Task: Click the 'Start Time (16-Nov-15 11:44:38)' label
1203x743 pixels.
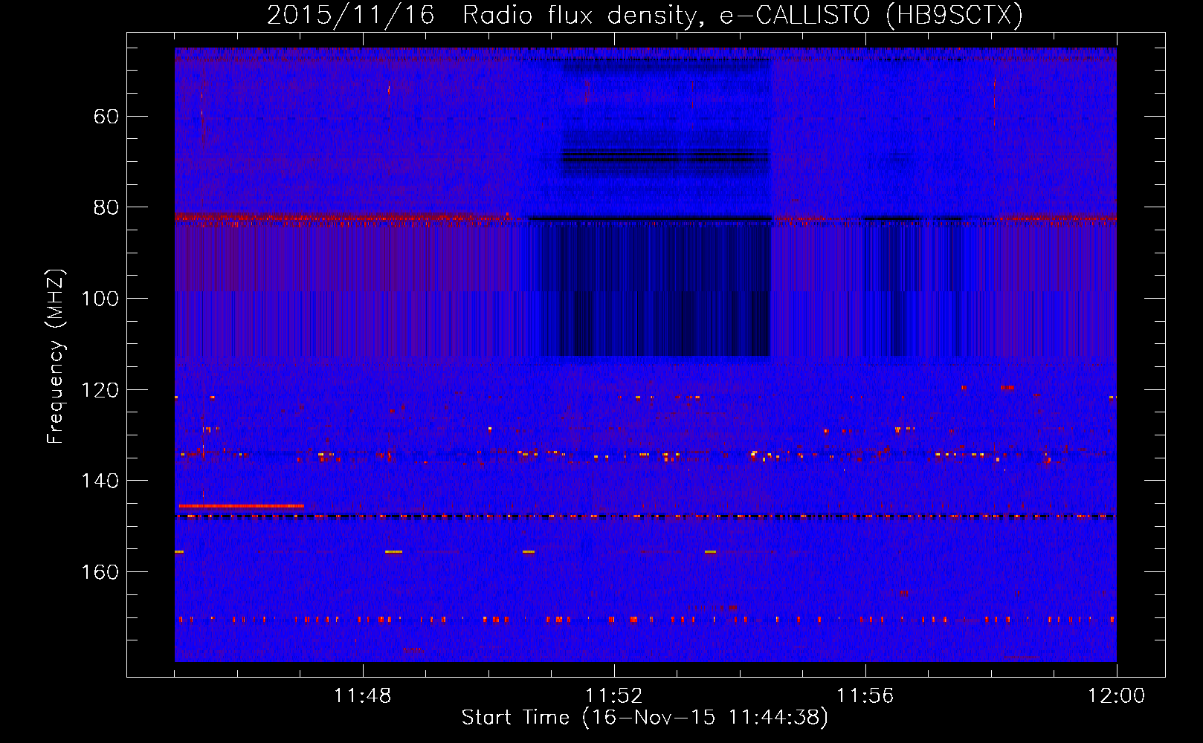Action: tap(645, 718)
